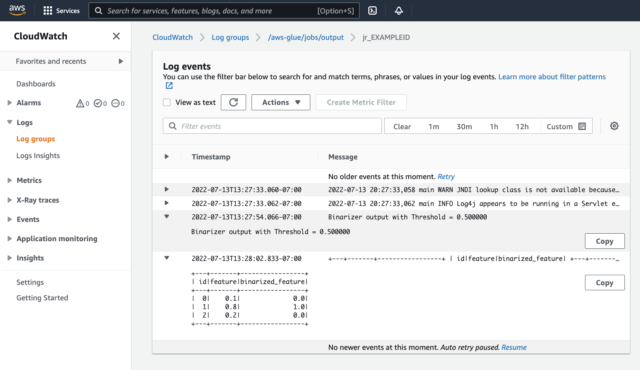This screenshot has width=640, height=370.
Task: Open Logs Insights from the sidebar
Action: click(x=38, y=155)
